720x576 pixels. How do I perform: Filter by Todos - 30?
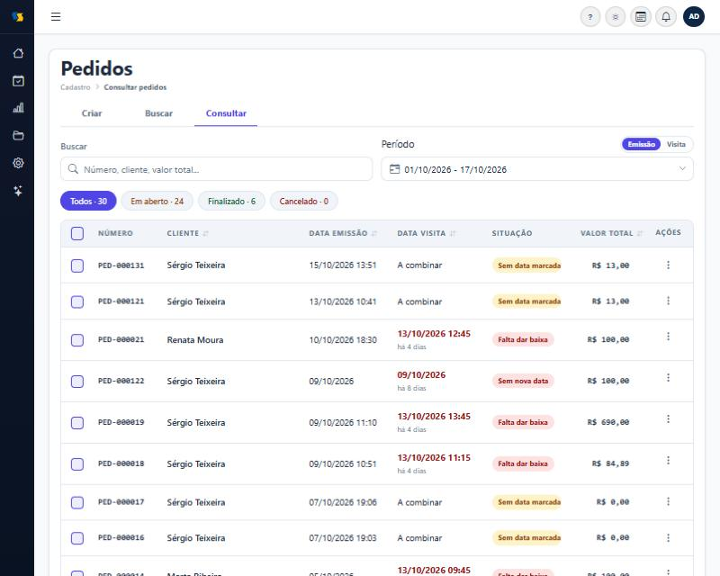[88, 202]
